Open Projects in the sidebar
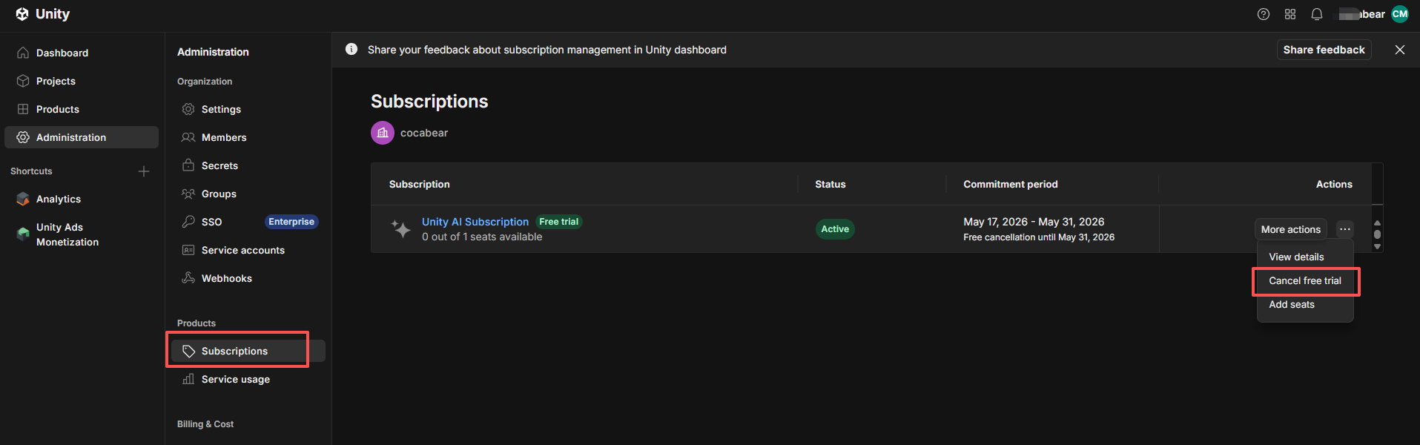The width and height of the screenshot is (1420, 445). pyautogui.click(x=82, y=81)
